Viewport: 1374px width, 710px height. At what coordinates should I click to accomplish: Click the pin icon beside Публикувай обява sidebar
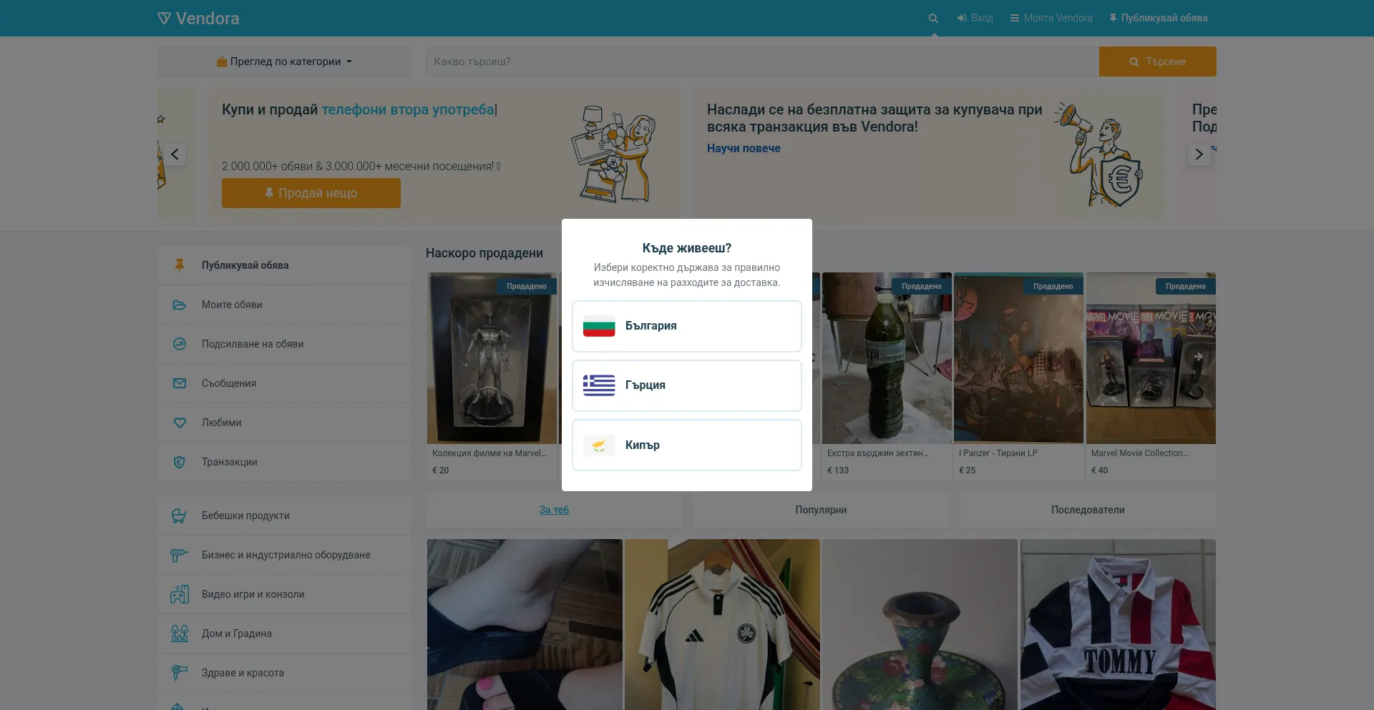pos(180,265)
